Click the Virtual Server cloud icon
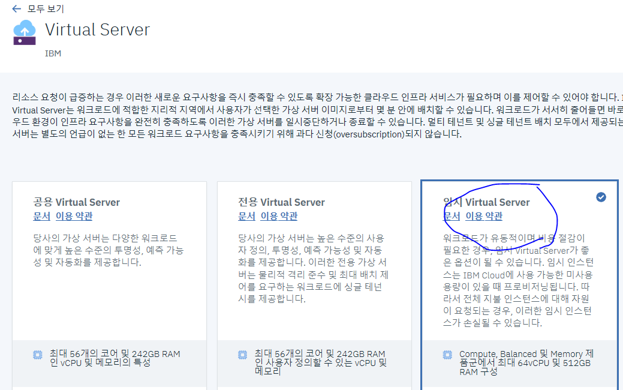Screen dimensions: 623x390 click(25, 32)
